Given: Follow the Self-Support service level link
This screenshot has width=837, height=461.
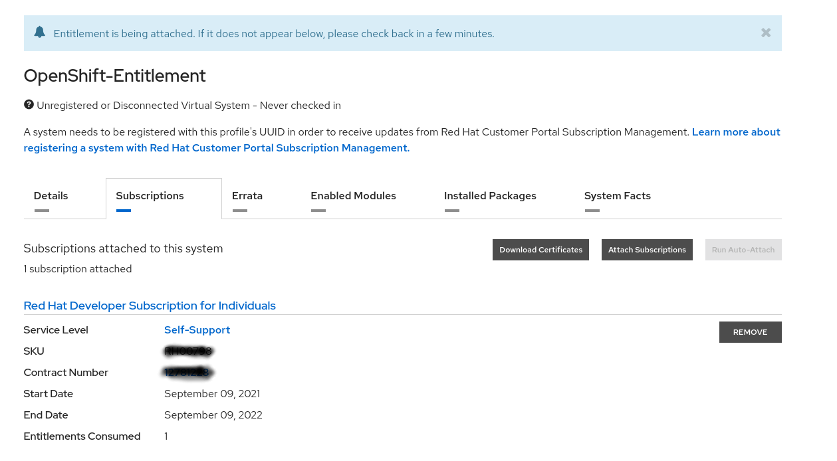Looking at the screenshot, I should pyautogui.click(x=197, y=330).
